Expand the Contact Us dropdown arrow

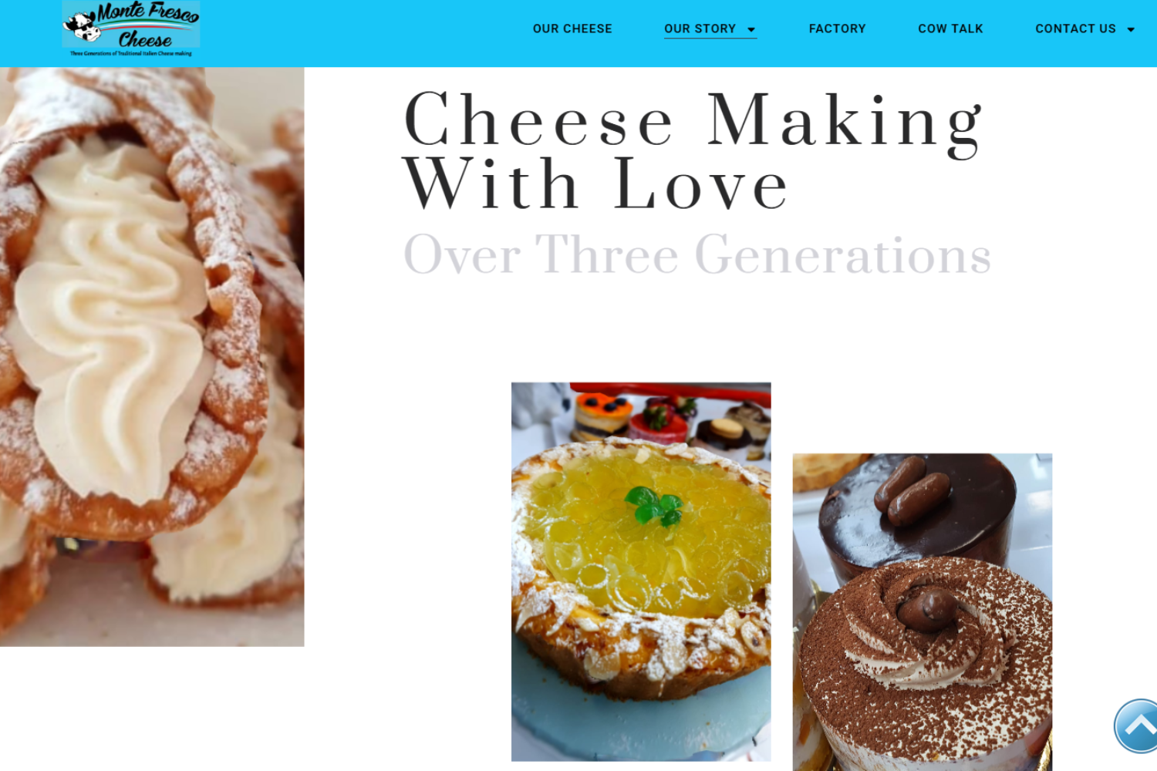pos(1131,29)
